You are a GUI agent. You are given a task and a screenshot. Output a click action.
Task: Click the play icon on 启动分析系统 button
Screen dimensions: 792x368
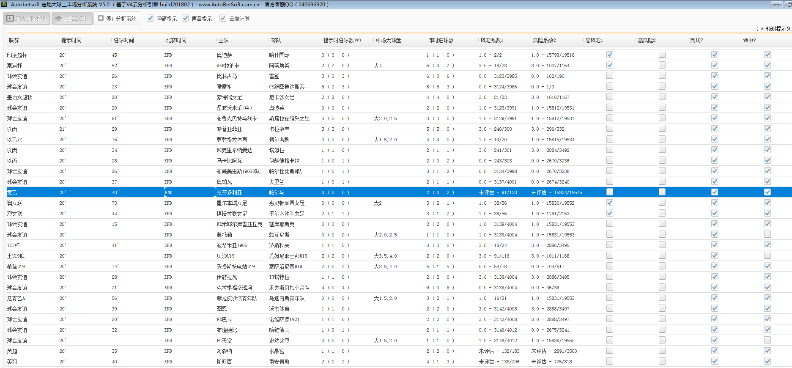click(x=10, y=19)
